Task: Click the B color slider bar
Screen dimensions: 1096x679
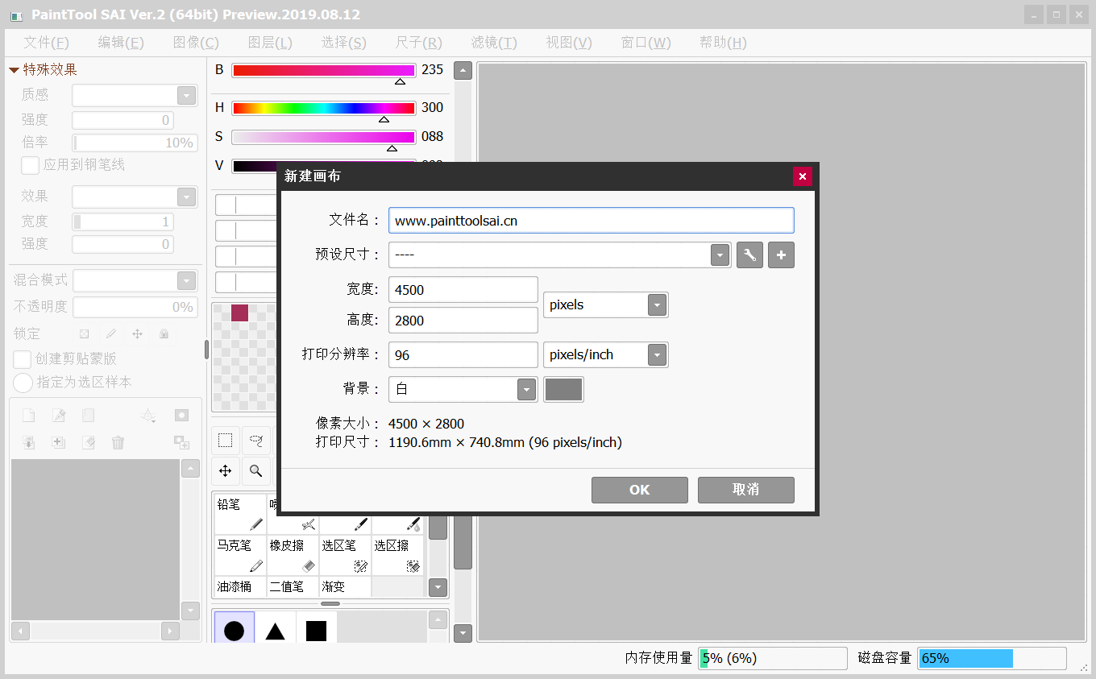Action: click(x=323, y=71)
